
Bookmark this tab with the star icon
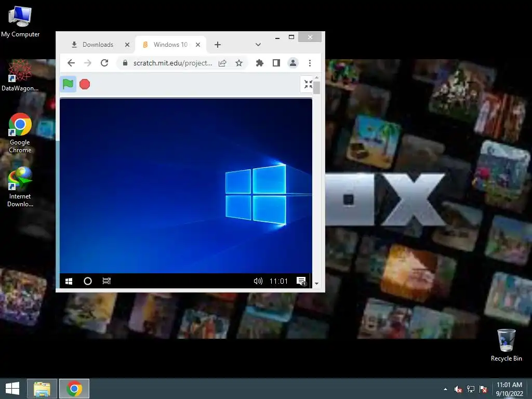239,63
